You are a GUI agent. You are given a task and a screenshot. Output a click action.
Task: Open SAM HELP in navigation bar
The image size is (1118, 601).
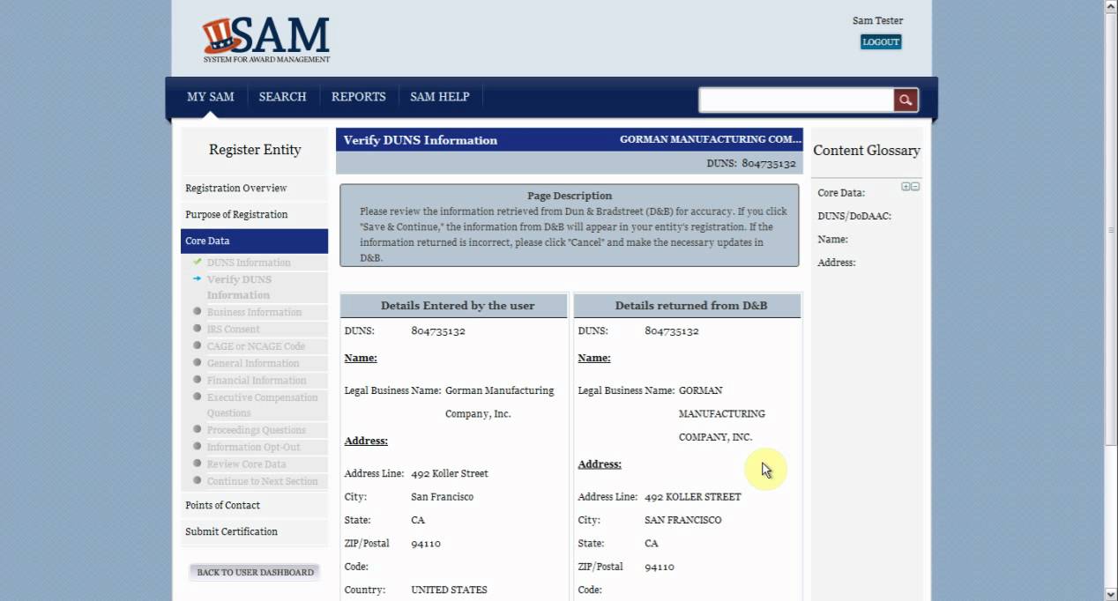tap(440, 97)
